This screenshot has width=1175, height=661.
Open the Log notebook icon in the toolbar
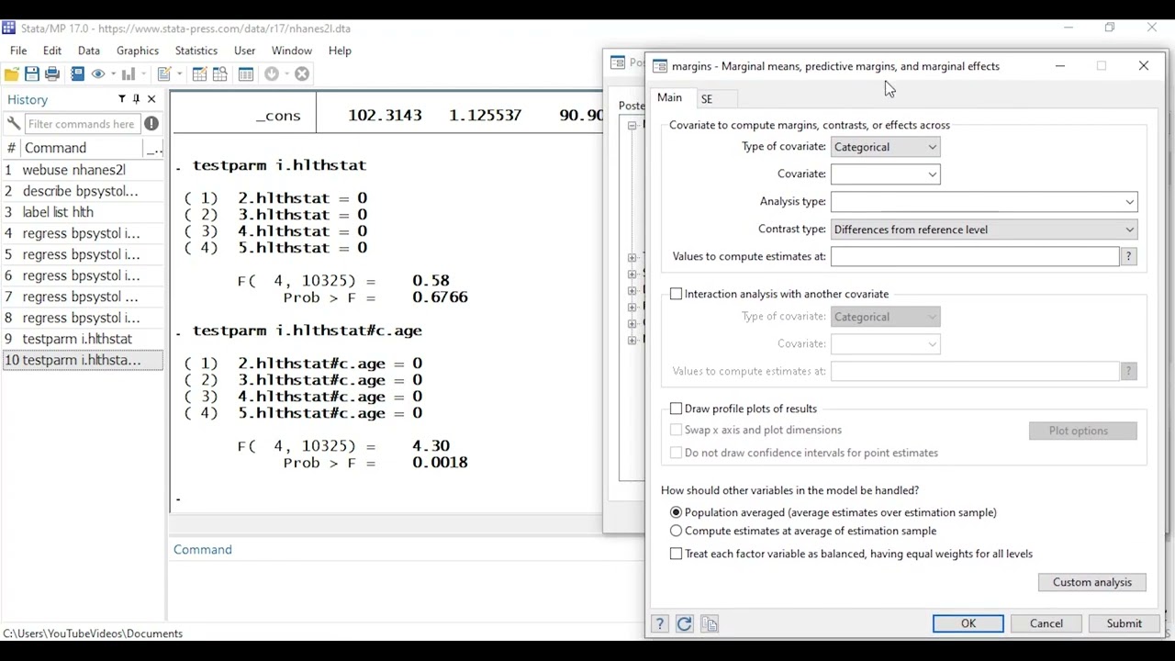click(x=77, y=74)
